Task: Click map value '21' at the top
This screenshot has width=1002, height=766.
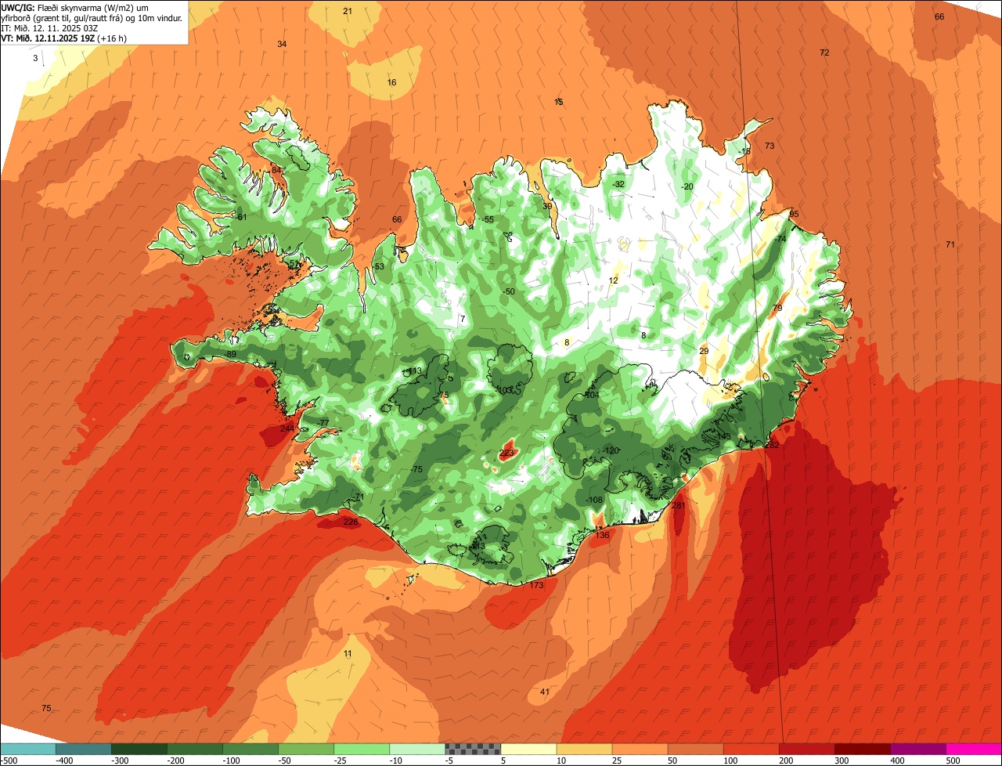Action: (x=348, y=11)
